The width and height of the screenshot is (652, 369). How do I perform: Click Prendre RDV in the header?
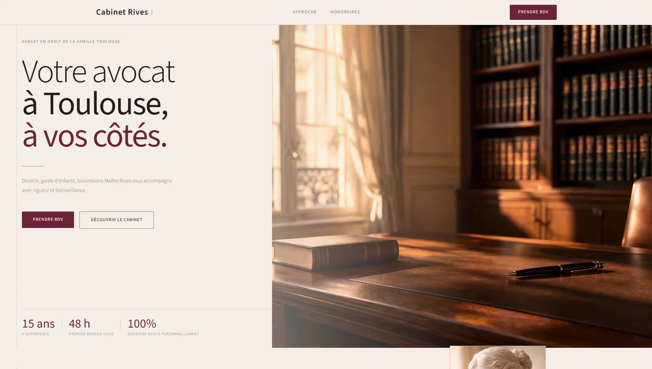533,12
